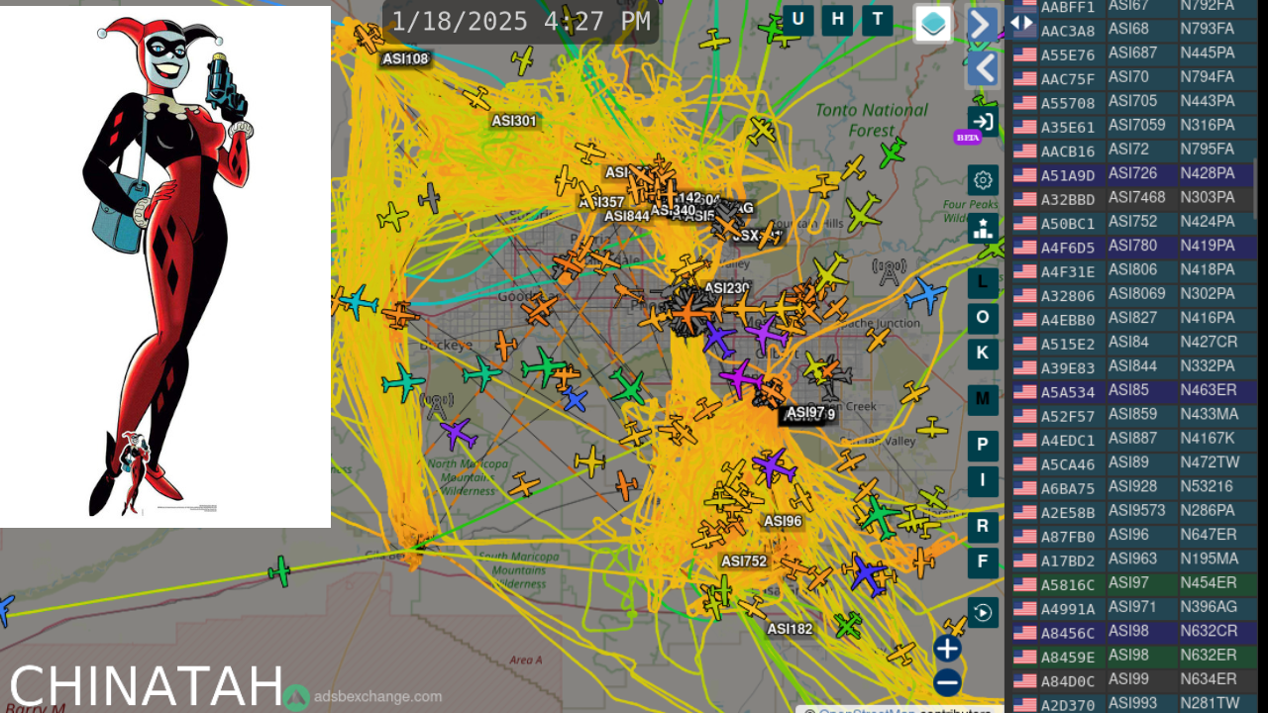Open the settings gear
The width and height of the screenshot is (1268, 713).
click(983, 180)
